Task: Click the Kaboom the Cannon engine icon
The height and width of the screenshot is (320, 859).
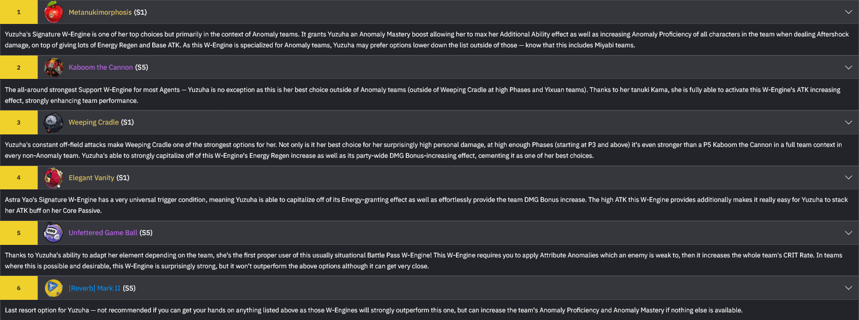Action: point(53,67)
